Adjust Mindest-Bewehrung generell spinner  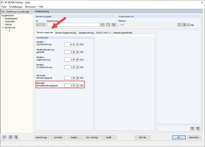pyautogui.click(x=77, y=52)
